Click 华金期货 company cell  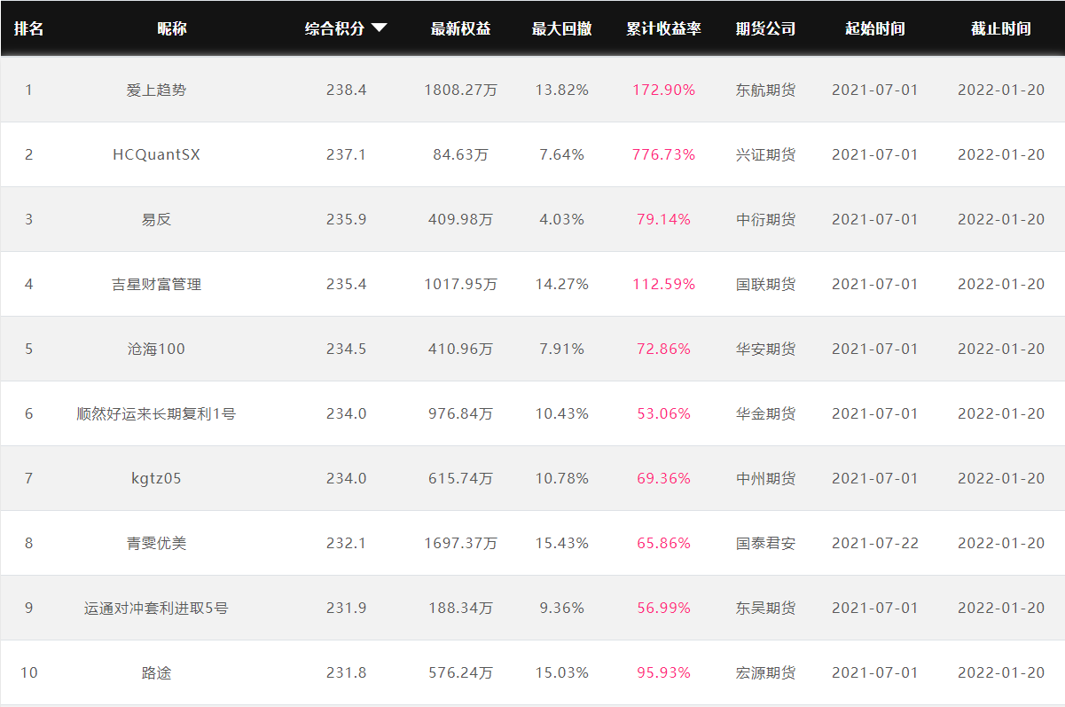765,413
